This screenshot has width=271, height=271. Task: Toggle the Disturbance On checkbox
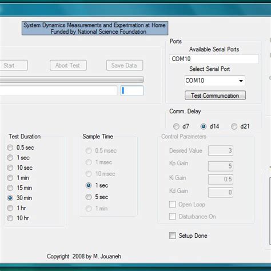coord(173,217)
